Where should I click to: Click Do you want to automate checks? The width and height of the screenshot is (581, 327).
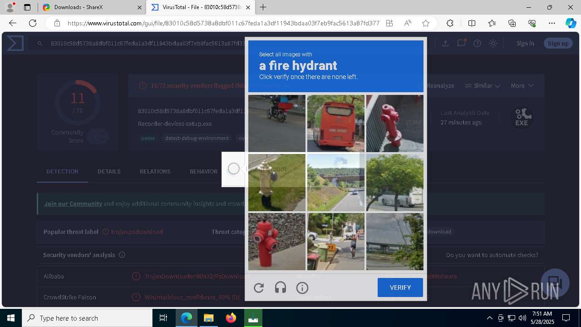[x=492, y=255]
